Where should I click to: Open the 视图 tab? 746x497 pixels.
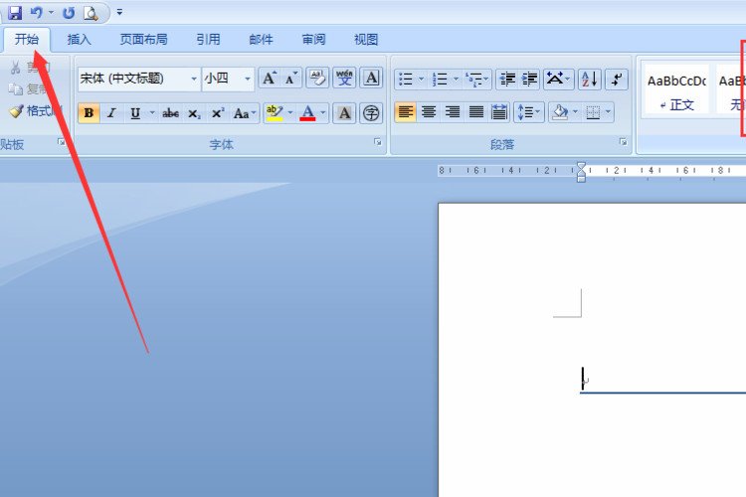[366, 40]
